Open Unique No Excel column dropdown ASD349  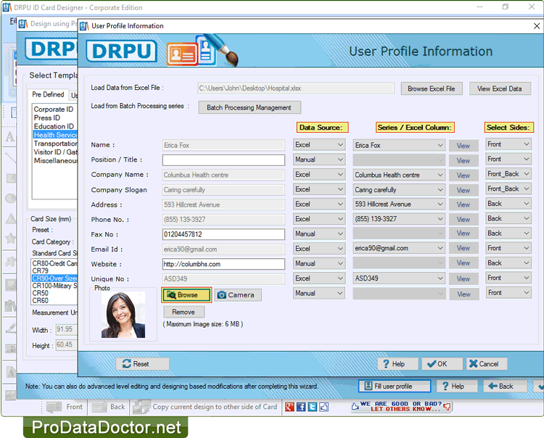[x=399, y=278]
